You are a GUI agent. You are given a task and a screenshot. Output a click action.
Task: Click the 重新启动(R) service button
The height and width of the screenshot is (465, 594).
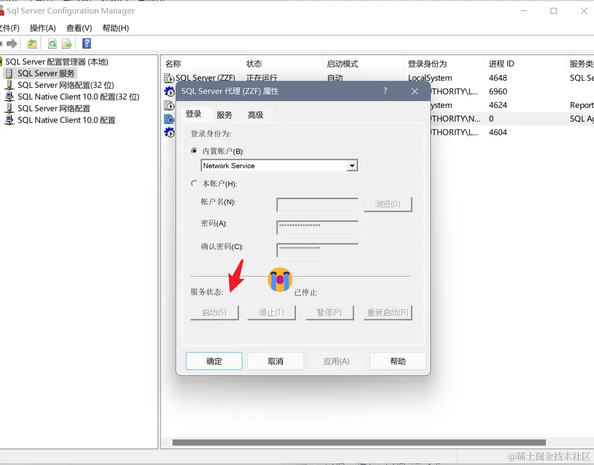click(x=387, y=313)
